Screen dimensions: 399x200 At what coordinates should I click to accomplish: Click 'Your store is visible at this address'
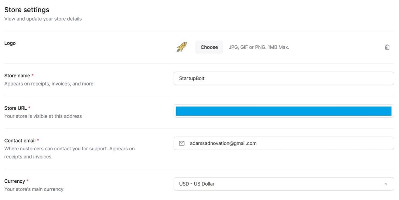43,116
